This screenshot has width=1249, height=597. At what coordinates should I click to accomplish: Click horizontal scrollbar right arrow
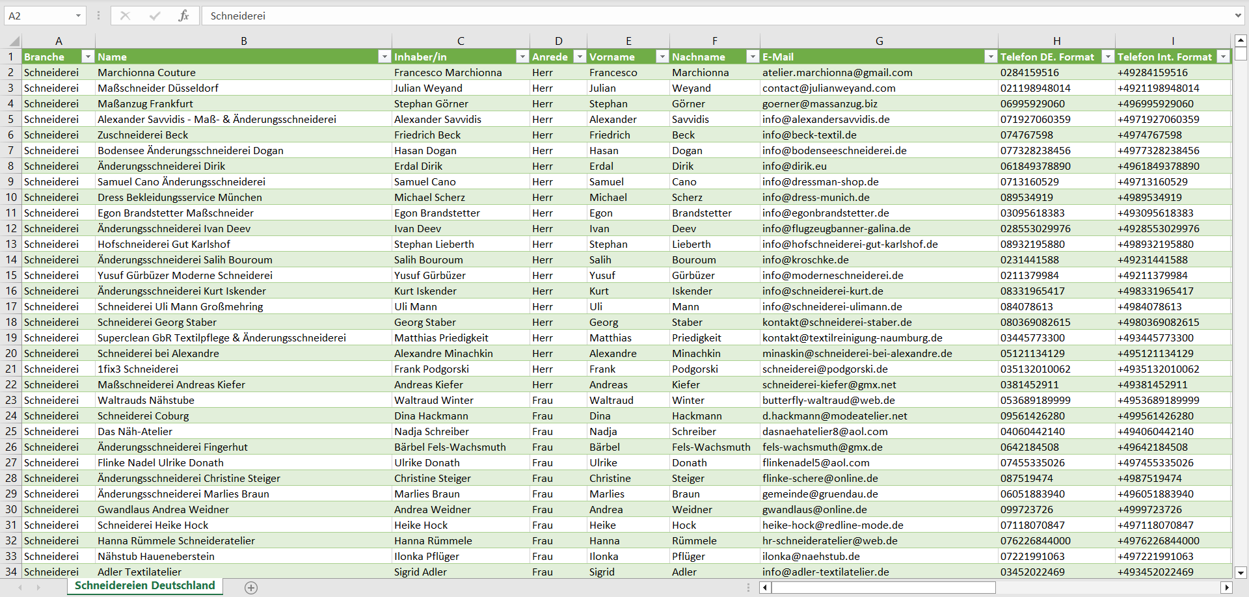pos(1226,588)
